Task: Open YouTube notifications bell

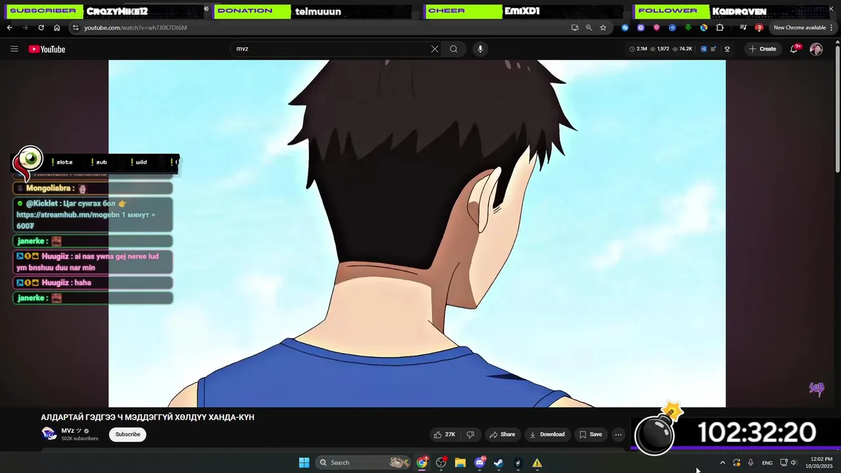Action: tap(794, 49)
